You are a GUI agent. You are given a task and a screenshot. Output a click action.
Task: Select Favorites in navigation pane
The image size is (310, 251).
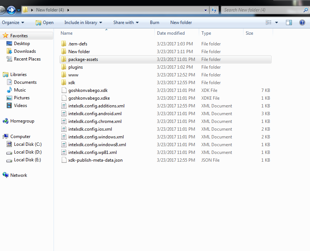pos(27,36)
